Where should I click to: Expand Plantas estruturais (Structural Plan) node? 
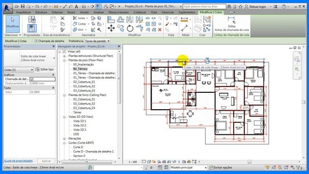[64, 56]
